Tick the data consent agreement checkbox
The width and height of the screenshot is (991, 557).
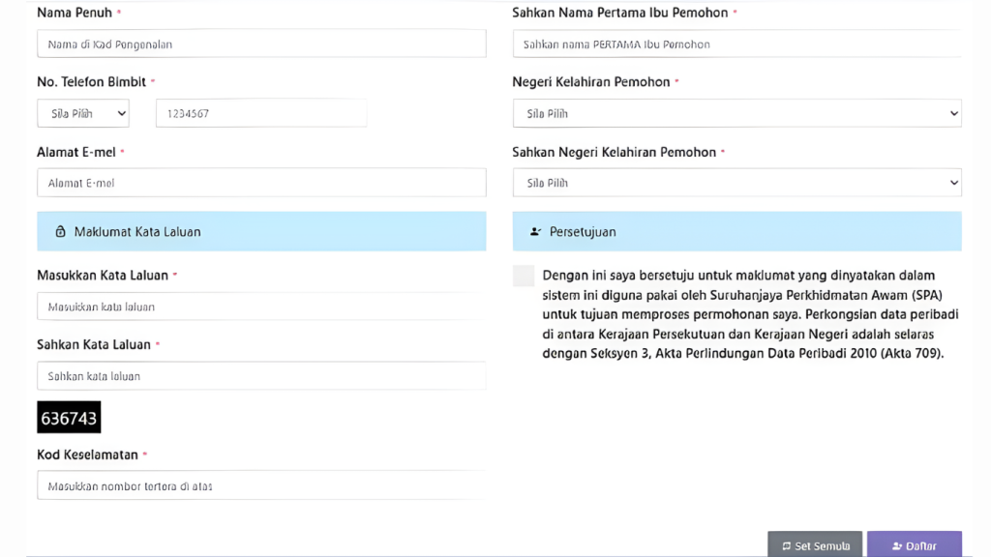tap(524, 276)
